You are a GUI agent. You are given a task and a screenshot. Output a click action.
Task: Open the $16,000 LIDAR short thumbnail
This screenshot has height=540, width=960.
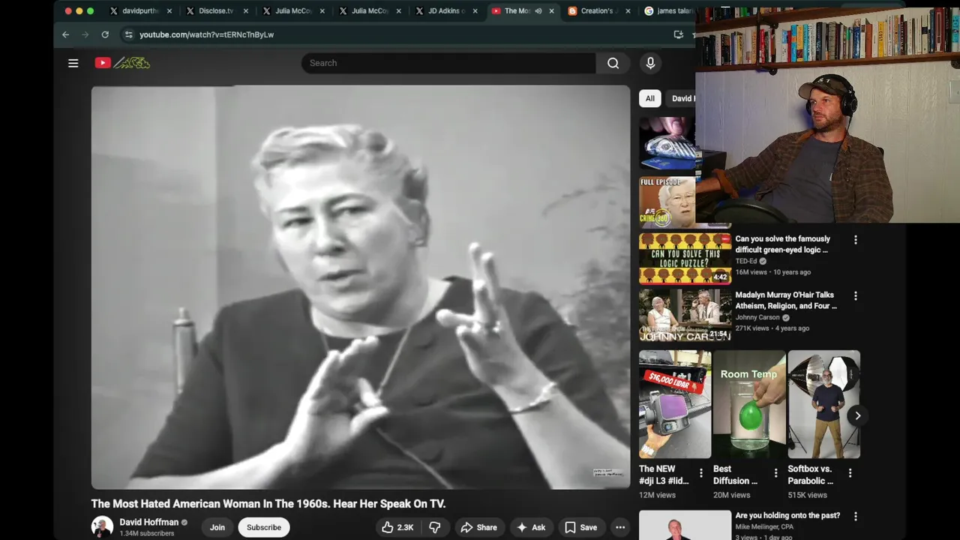[x=675, y=404]
